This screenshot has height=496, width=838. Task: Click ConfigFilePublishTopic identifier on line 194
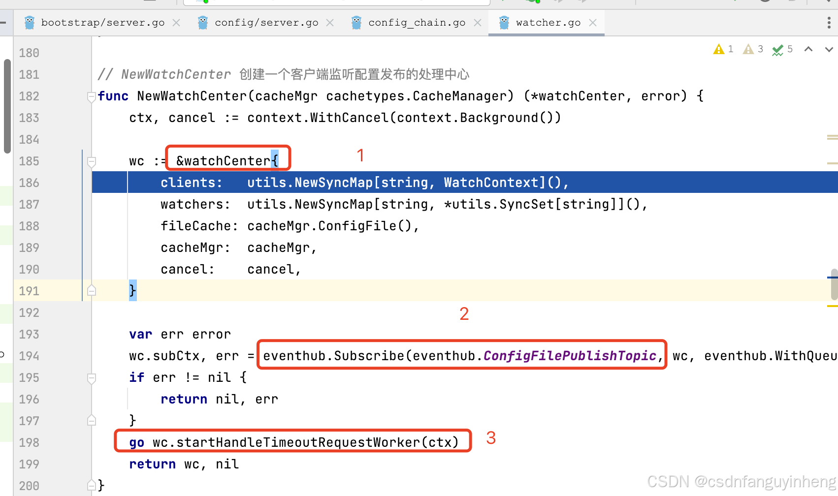(x=570, y=356)
